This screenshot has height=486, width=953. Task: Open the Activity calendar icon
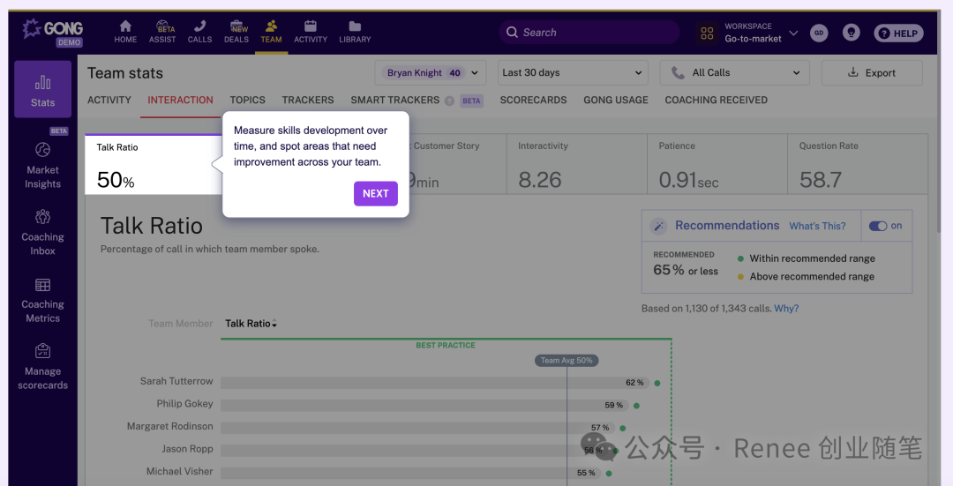[x=311, y=26]
